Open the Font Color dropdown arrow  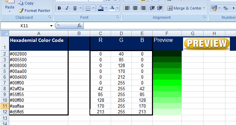[x=117, y=8]
